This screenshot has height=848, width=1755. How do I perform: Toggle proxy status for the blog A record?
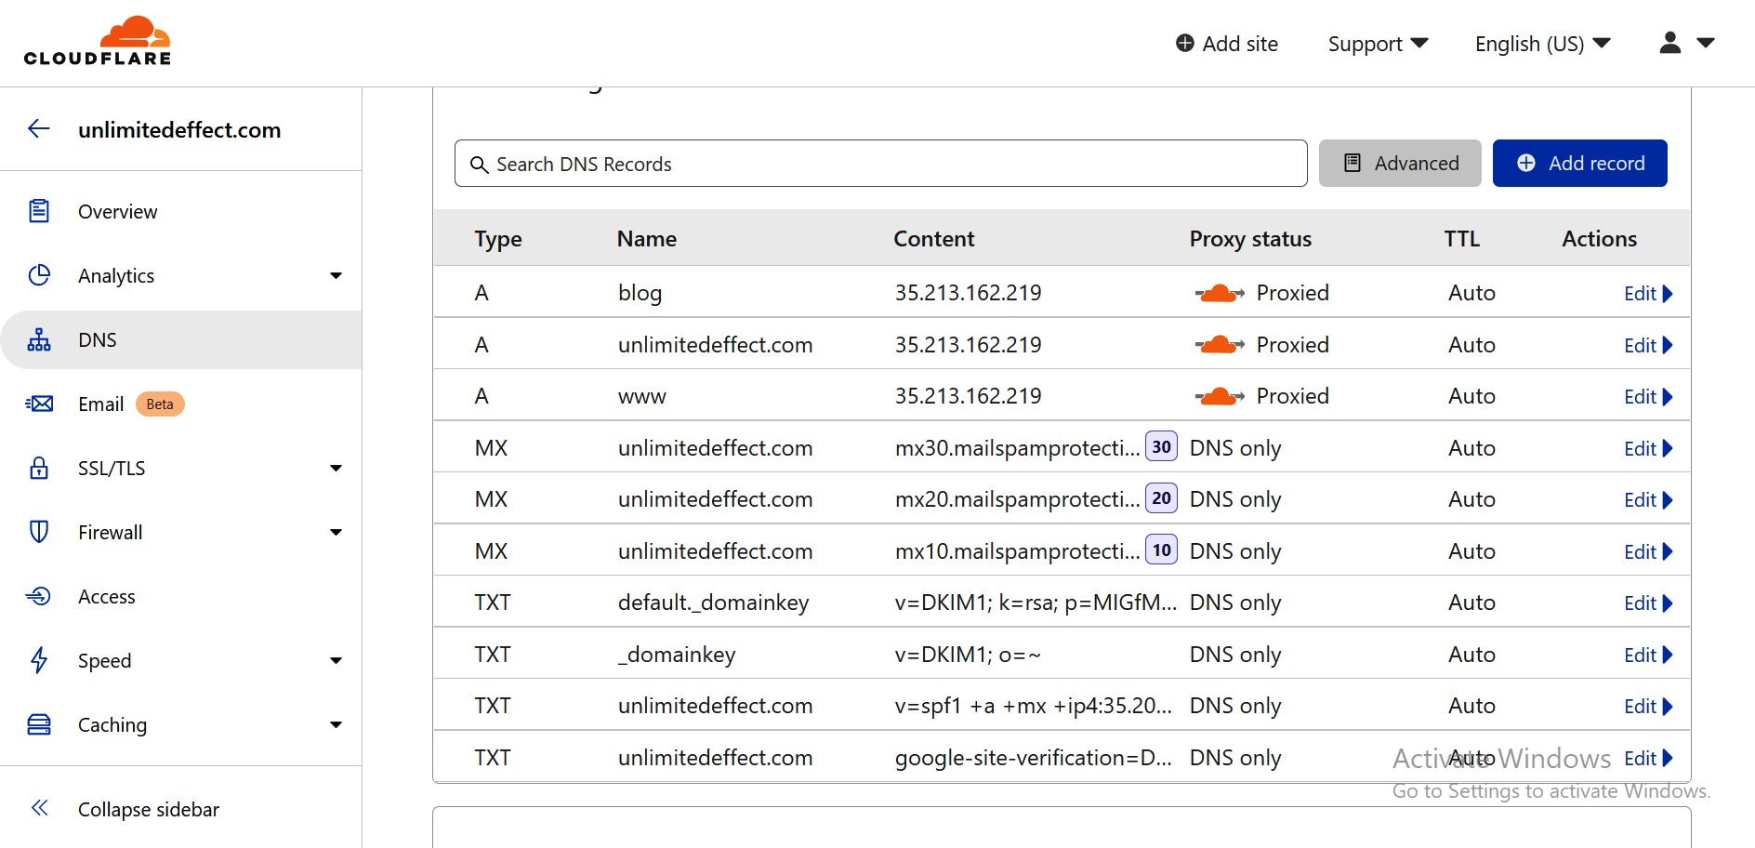tap(1219, 292)
